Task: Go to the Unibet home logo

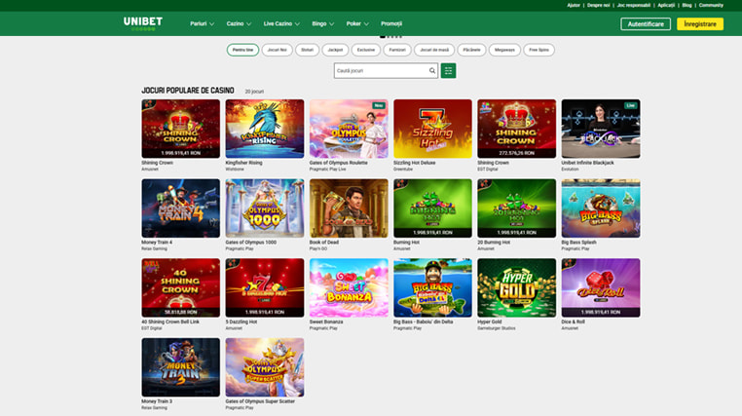Action: click(142, 23)
